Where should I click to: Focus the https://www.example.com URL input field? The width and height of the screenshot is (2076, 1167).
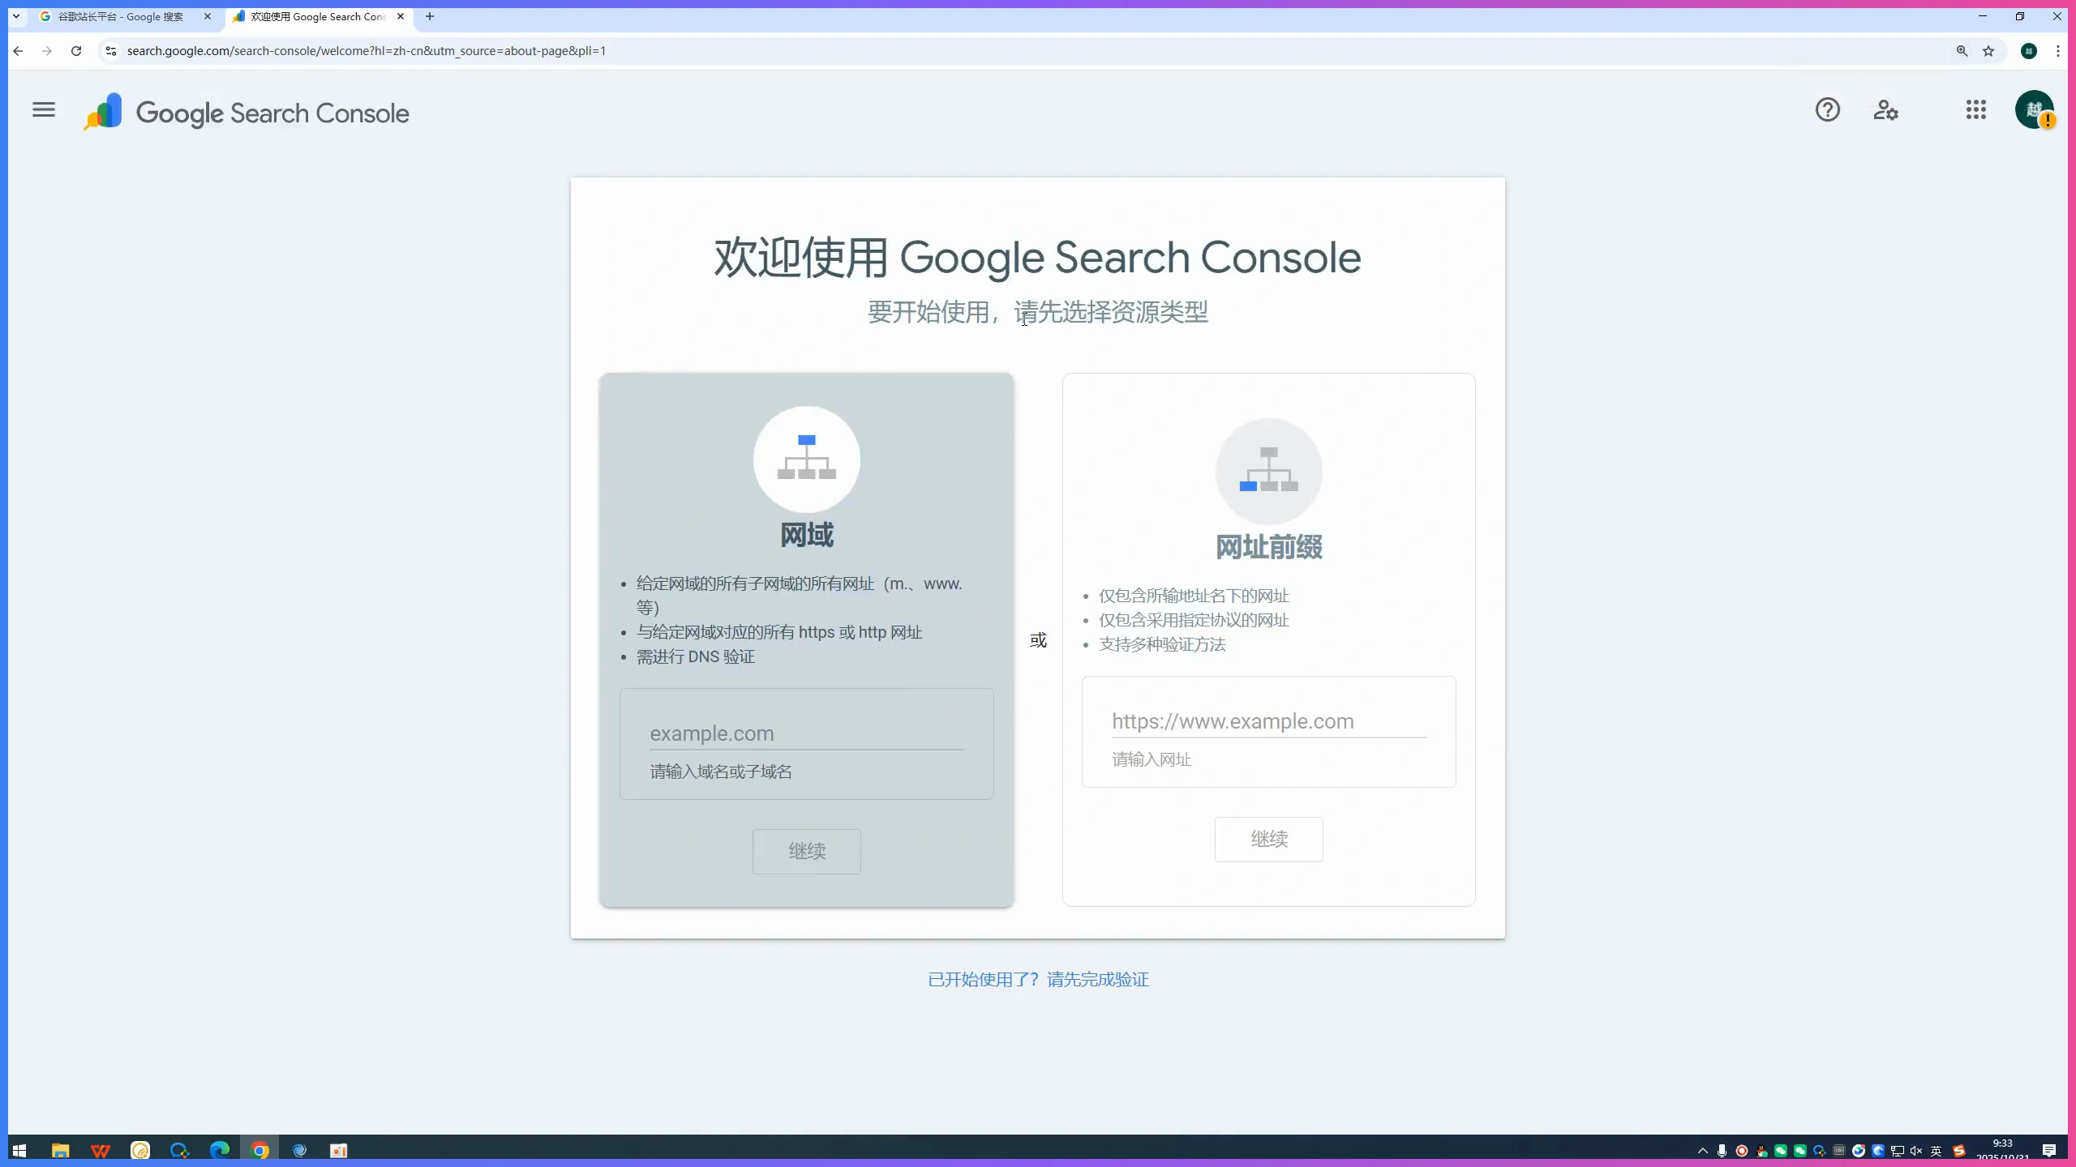1268,721
